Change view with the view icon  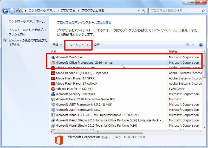(x=187, y=45)
